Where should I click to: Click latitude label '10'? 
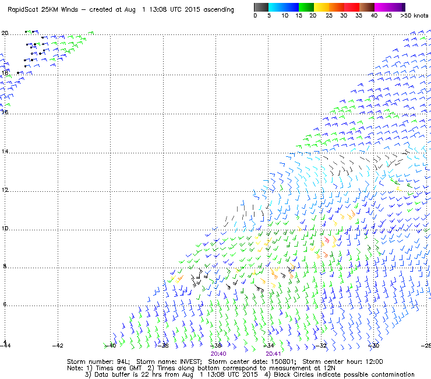tap(5, 229)
